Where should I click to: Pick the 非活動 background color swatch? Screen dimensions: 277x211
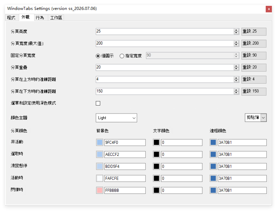coord(100,143)
